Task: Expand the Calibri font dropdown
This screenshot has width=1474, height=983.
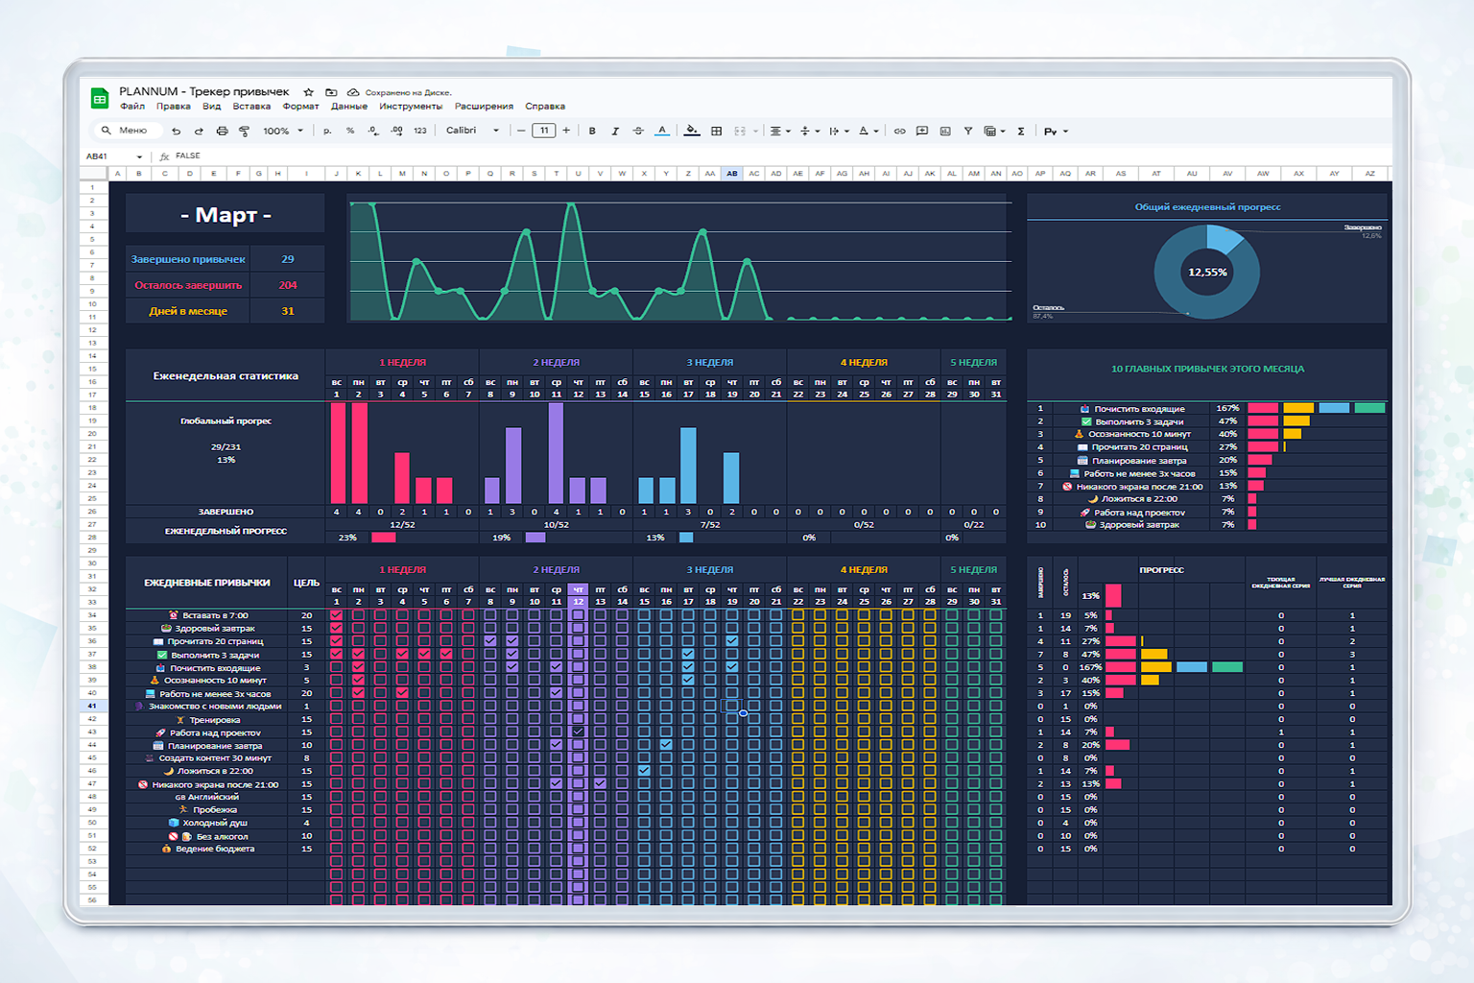Action: tap(472, 131)
